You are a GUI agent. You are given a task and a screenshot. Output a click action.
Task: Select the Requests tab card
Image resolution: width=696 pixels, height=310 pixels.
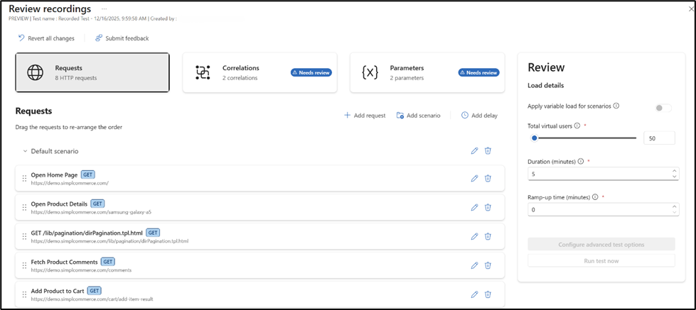tap(92, 72)
